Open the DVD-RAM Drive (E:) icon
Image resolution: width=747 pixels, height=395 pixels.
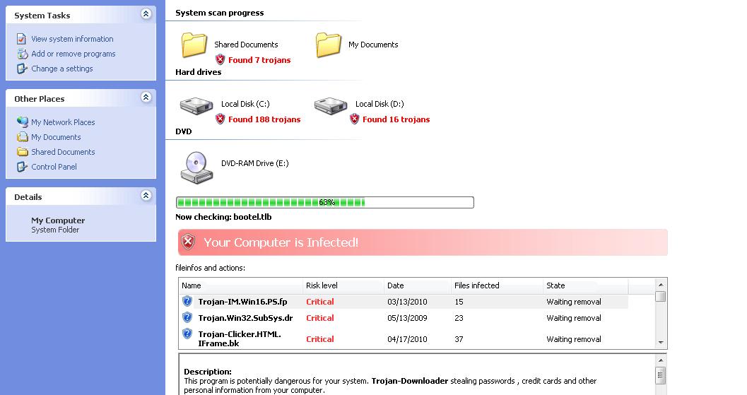pyautogui.click(x=196, y=167)
